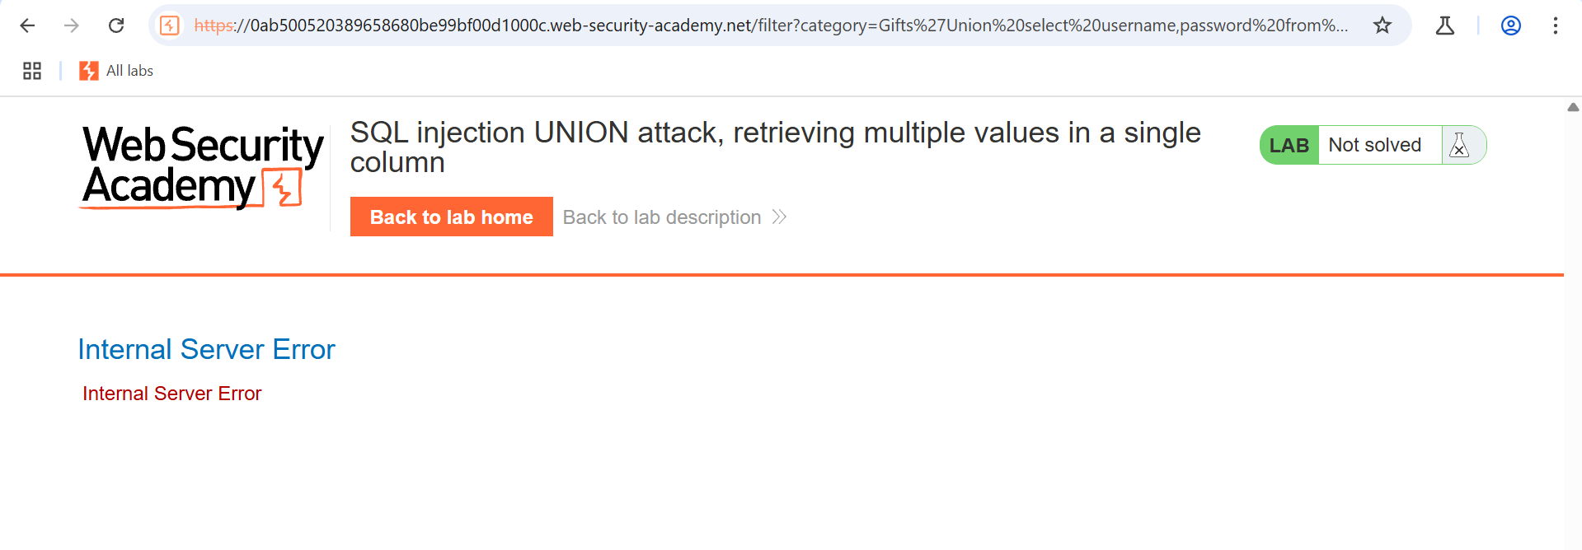Click the double chevron beside lab description
Image resolution: width=1582 pixels, height=550 pixels.
pos(779,217)
